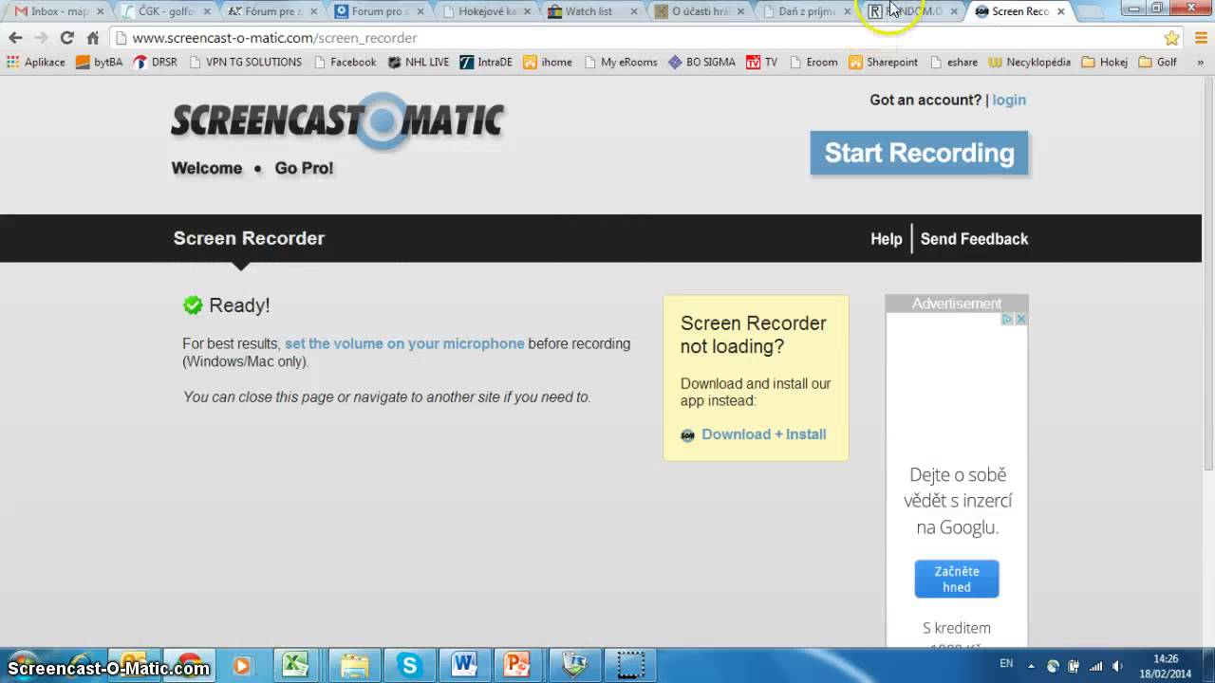Click the Screencast-O-Matic logo

tap(338, 121)
